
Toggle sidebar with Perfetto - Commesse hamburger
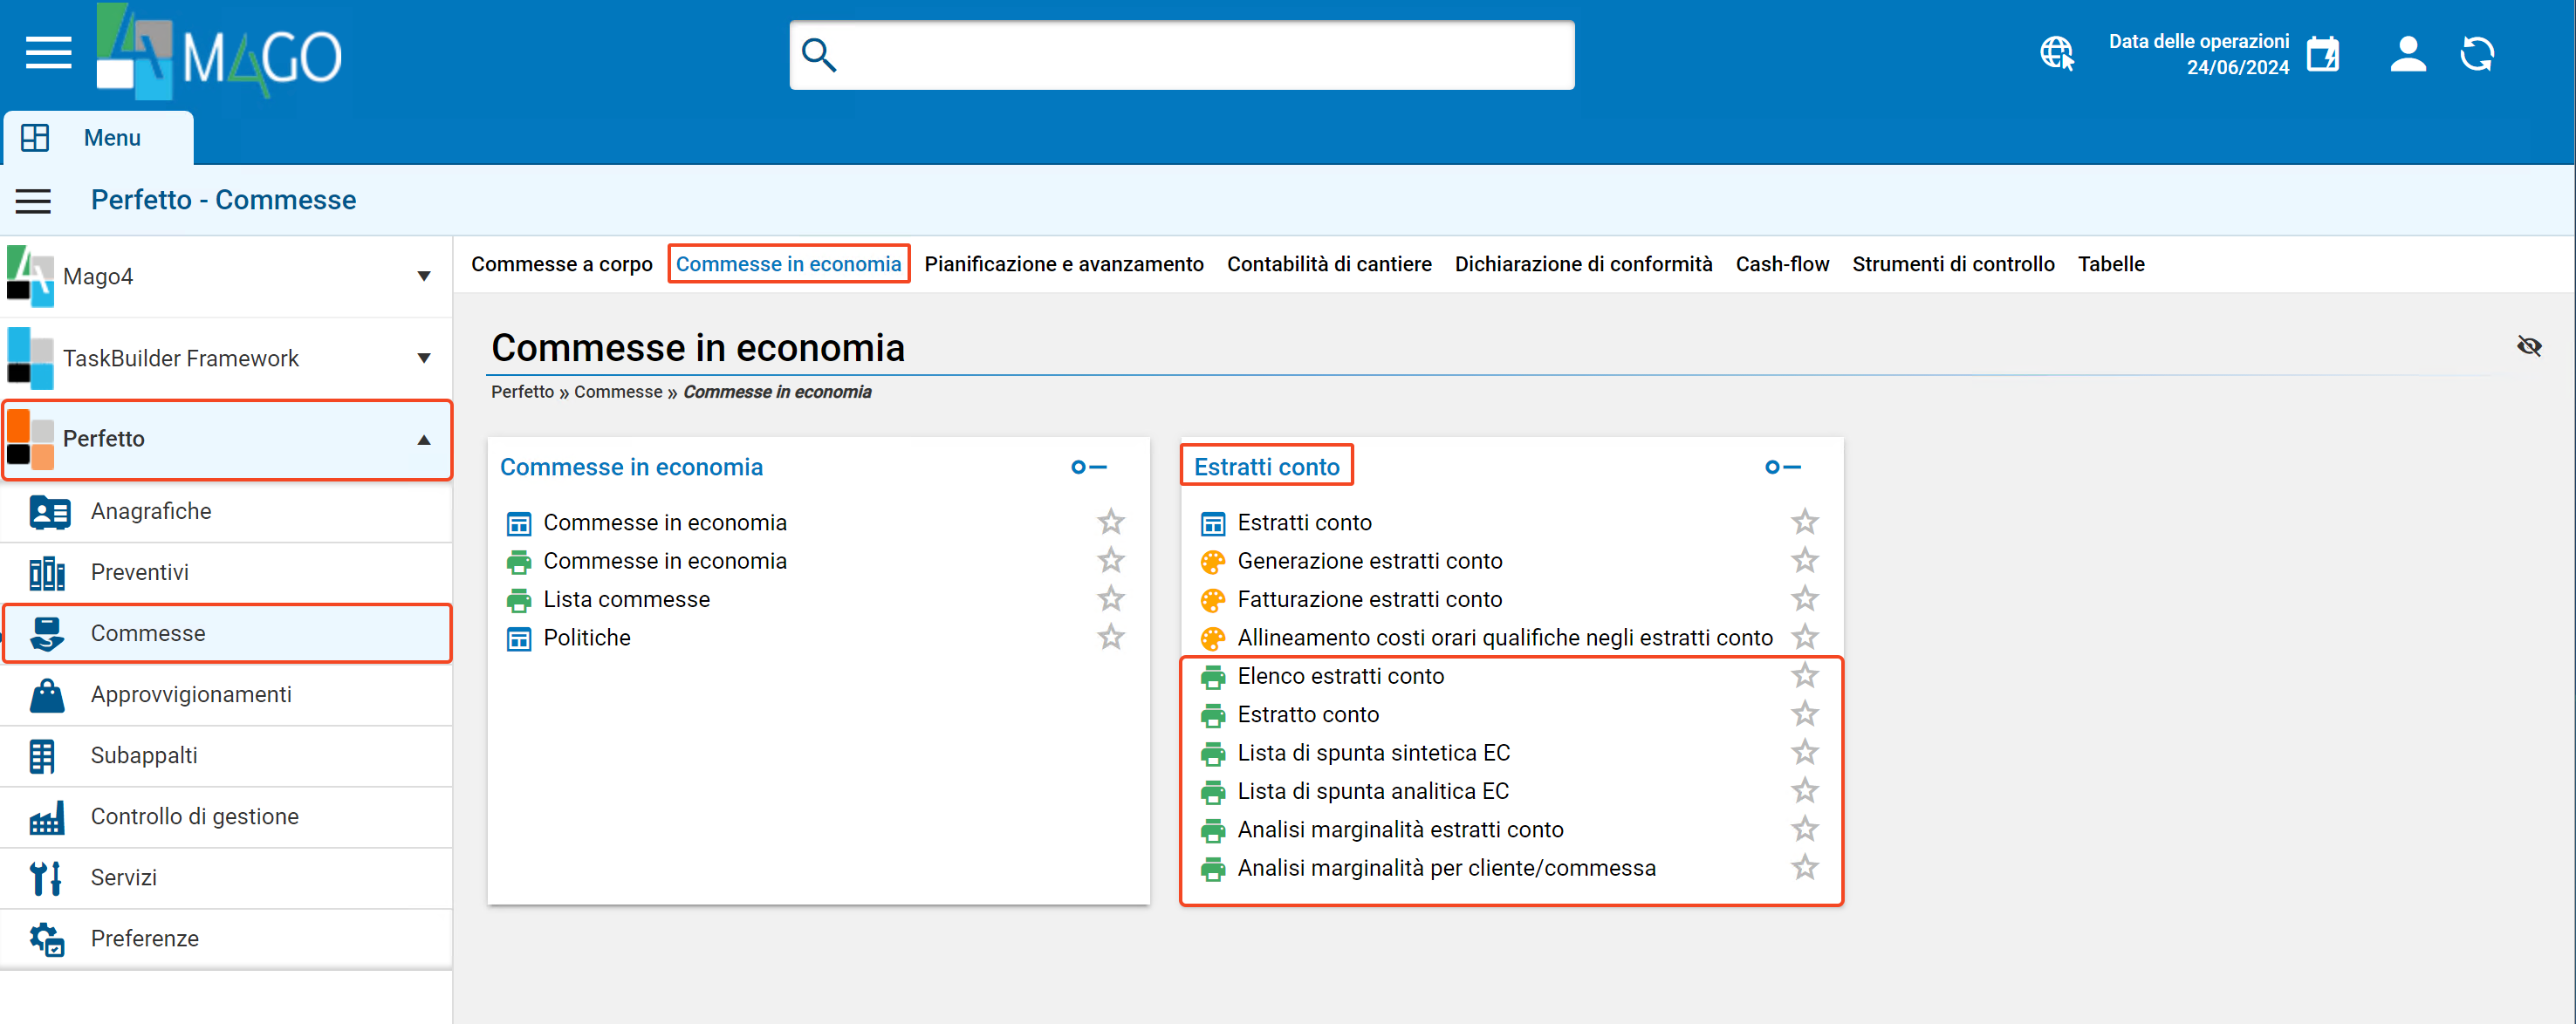pos(33,201)
